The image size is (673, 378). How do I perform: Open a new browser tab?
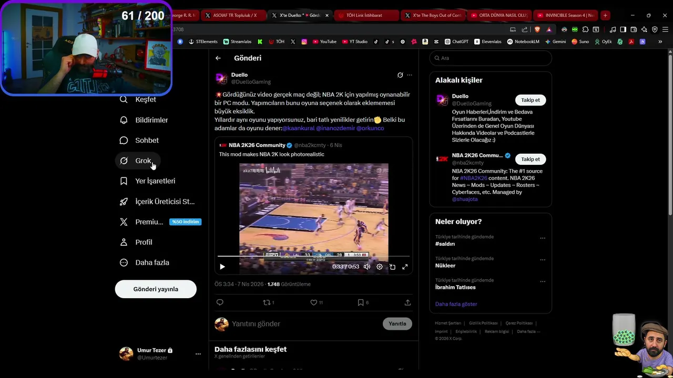[605, 15]
